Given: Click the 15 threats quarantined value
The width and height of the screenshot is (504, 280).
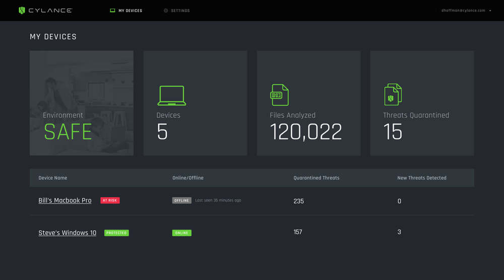Looking at the screenshot, I should click(x=393, y=131).
